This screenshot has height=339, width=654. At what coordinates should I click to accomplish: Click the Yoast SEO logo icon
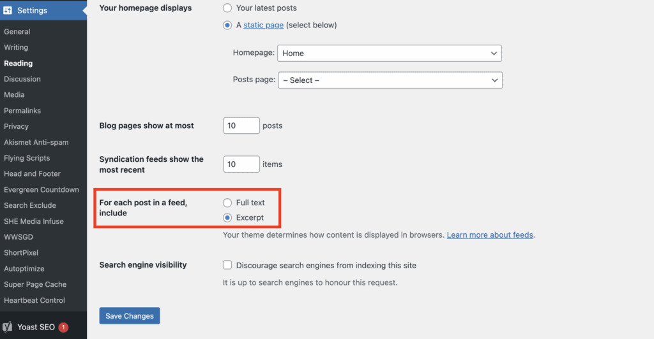click(8, 328)
